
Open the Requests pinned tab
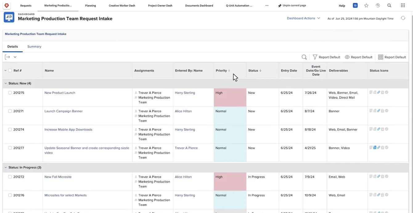pos(26,6)
